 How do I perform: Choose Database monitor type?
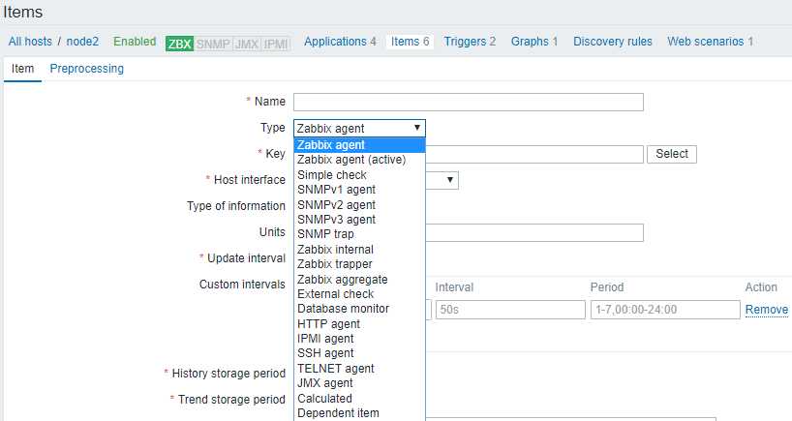(x=359, y=309)
